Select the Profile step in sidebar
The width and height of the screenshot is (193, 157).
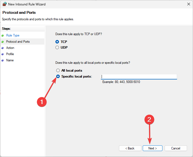pos(10,54)
